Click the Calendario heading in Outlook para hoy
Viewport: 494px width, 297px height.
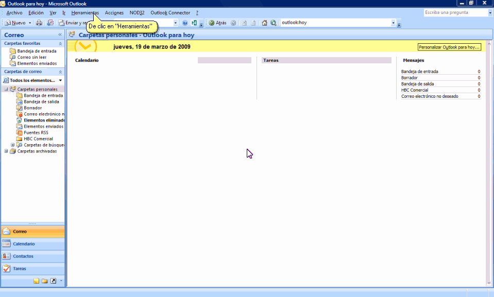point(87,60)
